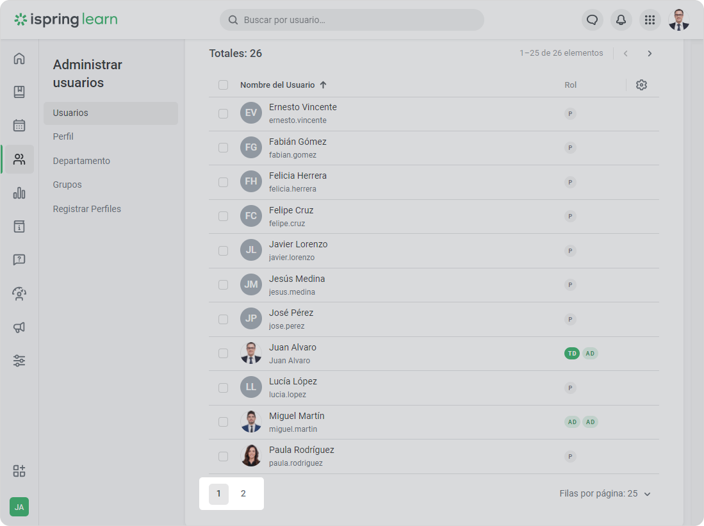Select Grupos in the side menu

(x=67, y=185)
